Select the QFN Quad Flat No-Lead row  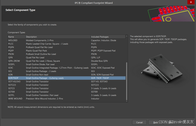coord(67,57)
